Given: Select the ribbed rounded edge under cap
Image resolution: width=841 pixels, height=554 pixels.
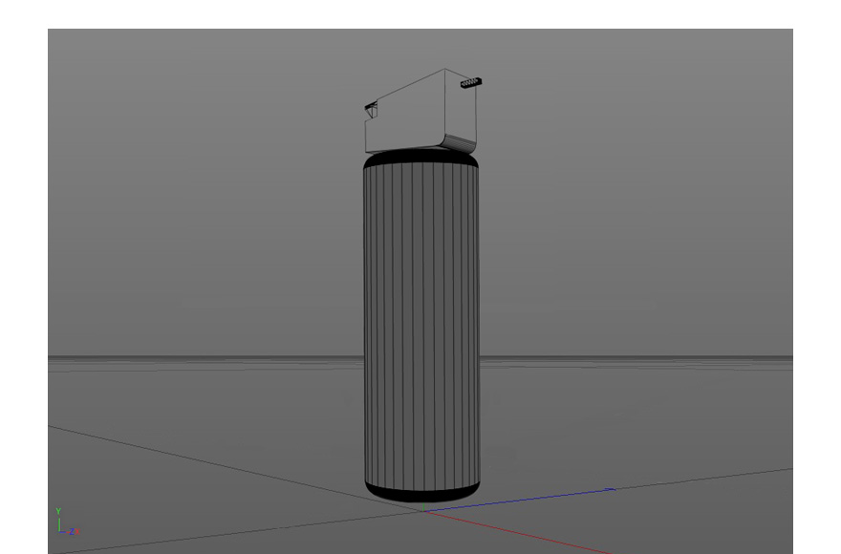Looking at the screenshot, I should click(x=459, y=144).
